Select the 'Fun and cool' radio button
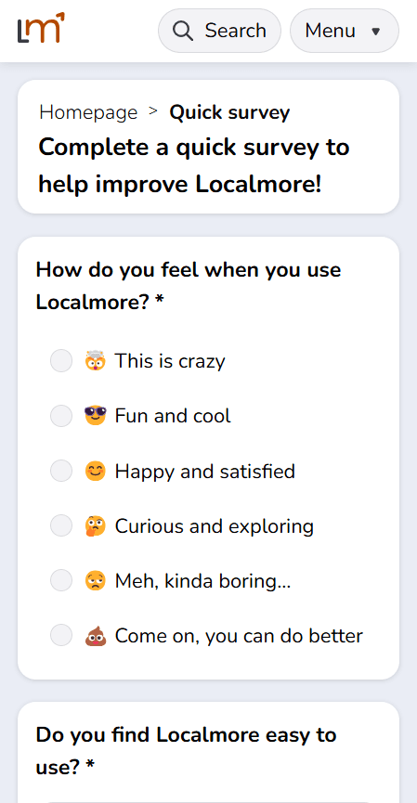 pyautogui.click(x=61, y=416)
